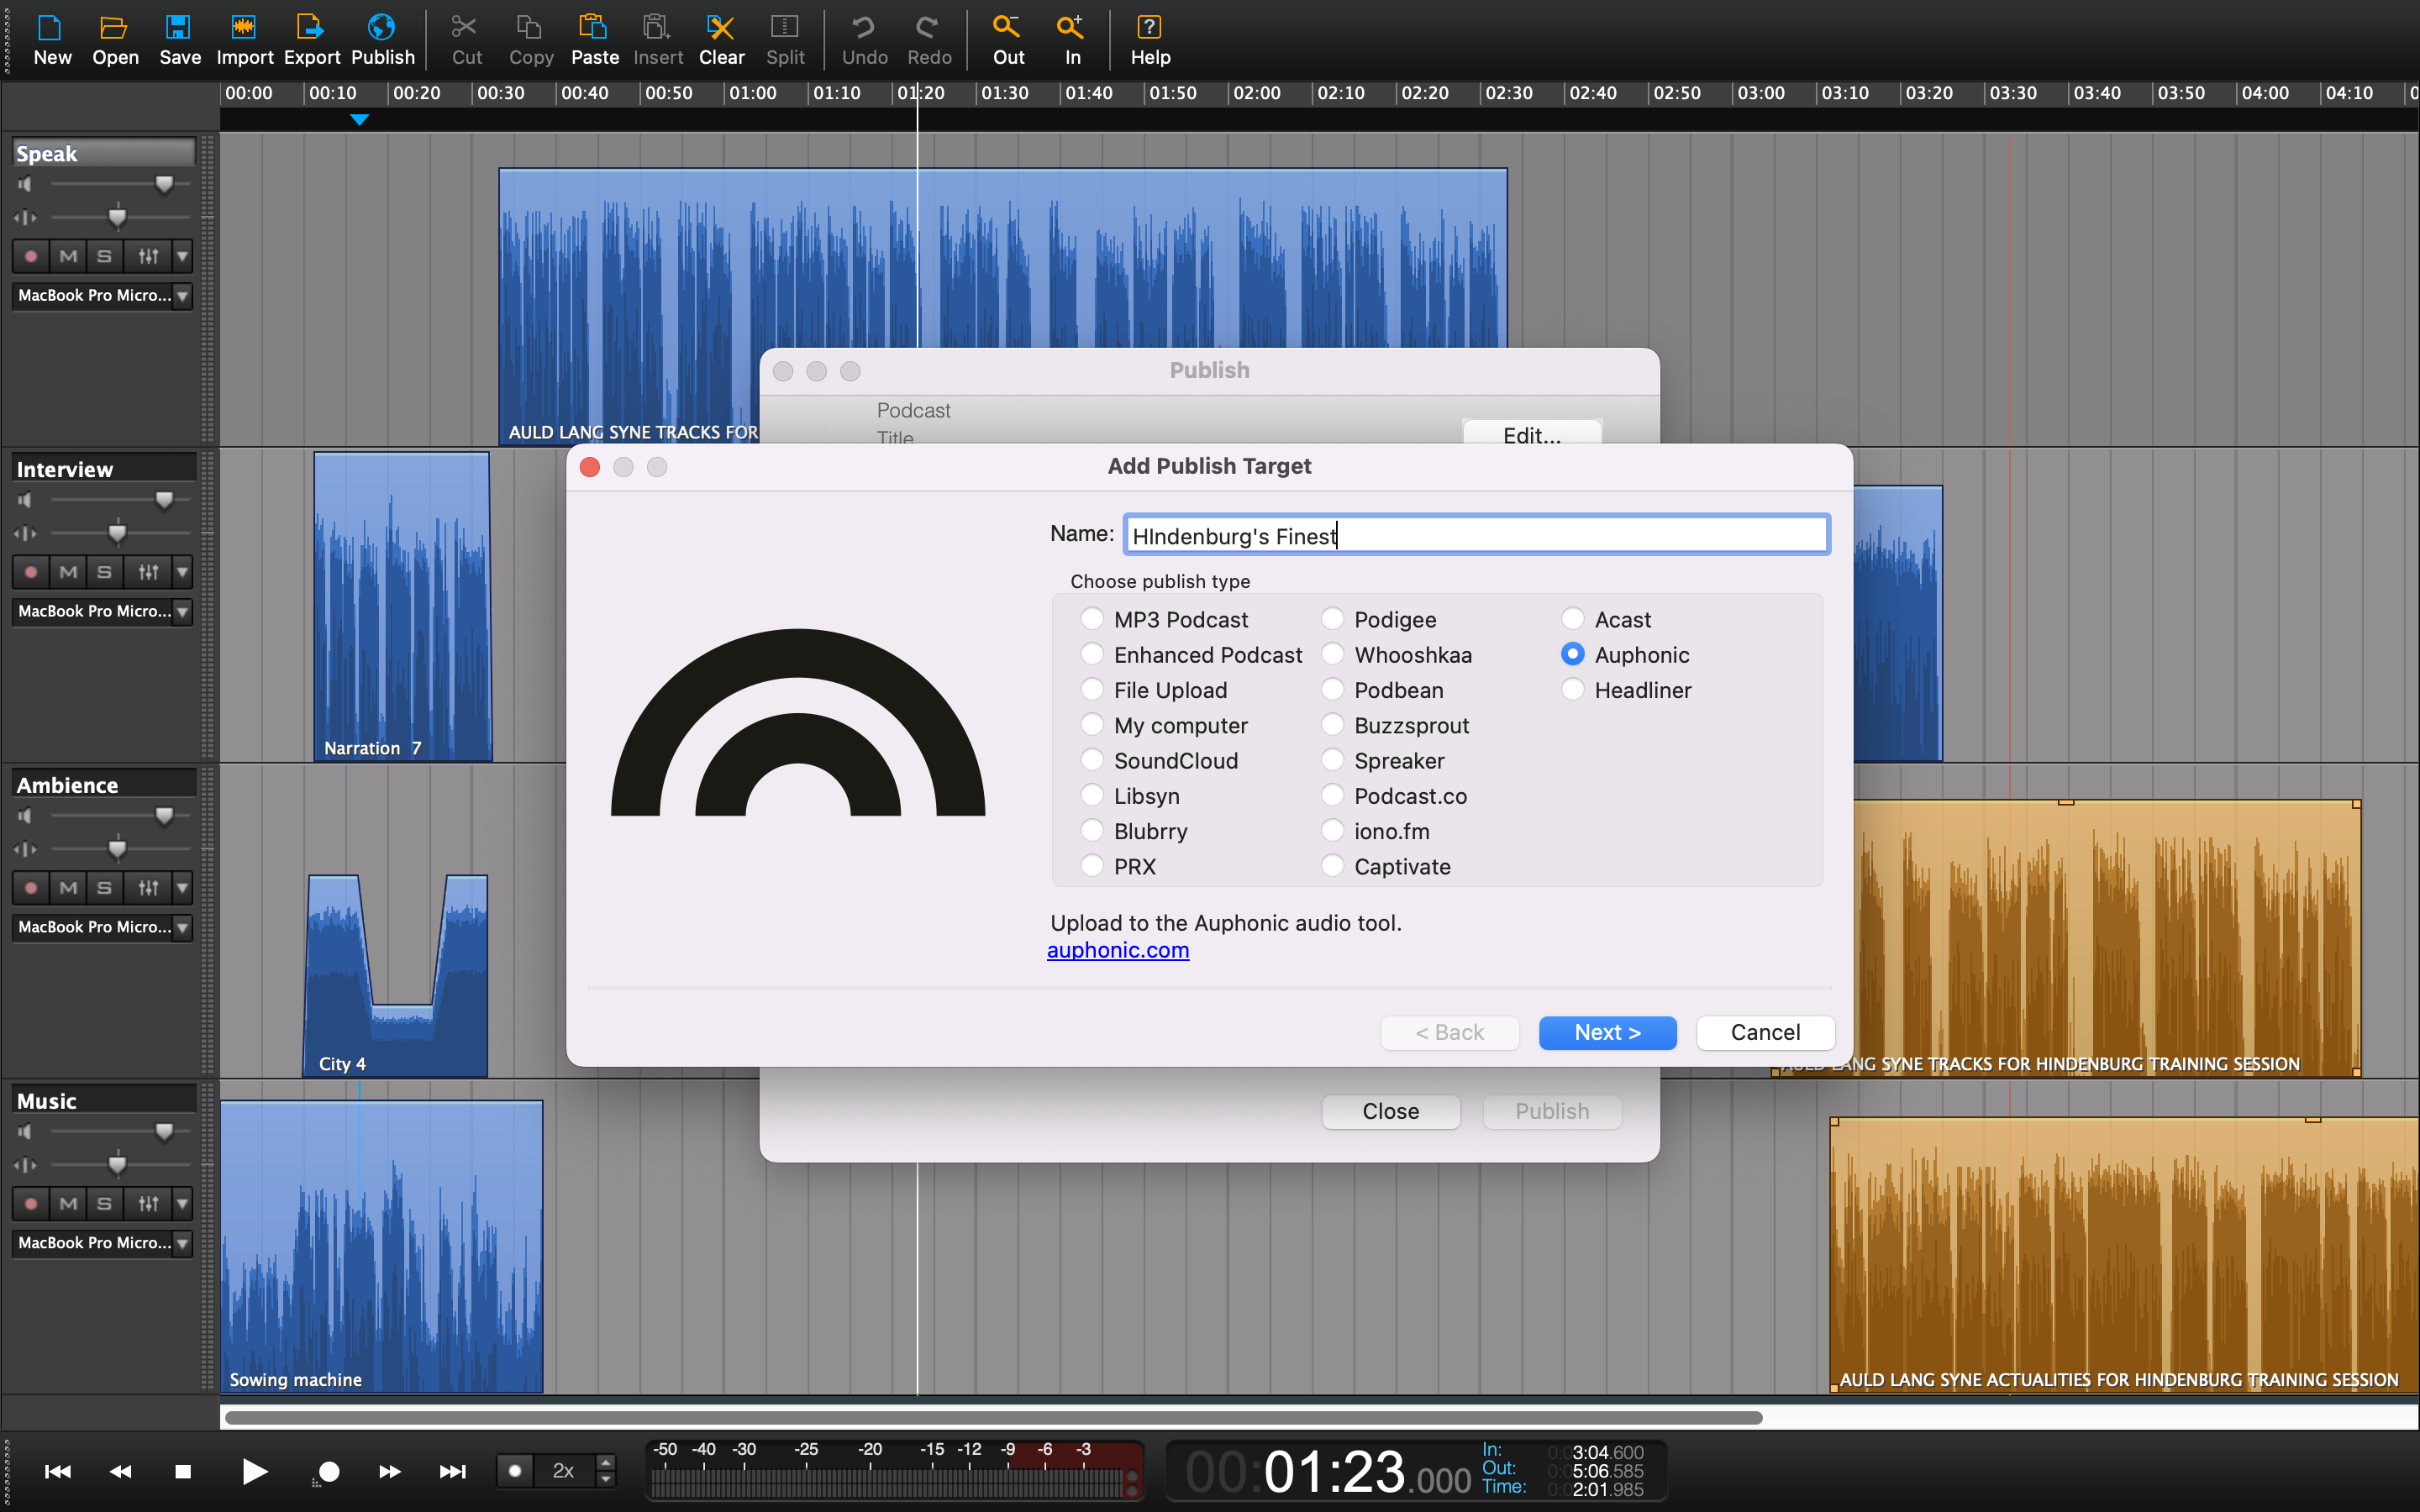This screenshot has width=2420, height=1512.
Task: Open the auphonic.com link
Action: 1118,950
